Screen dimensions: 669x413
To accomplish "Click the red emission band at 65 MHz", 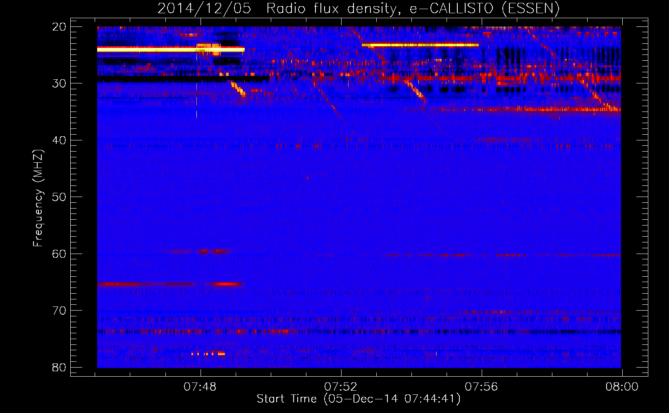I will pos(171,284).
